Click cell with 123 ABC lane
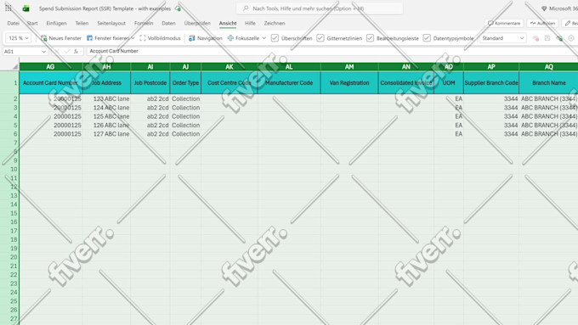578x325 pixels. (x=106, y=98)
